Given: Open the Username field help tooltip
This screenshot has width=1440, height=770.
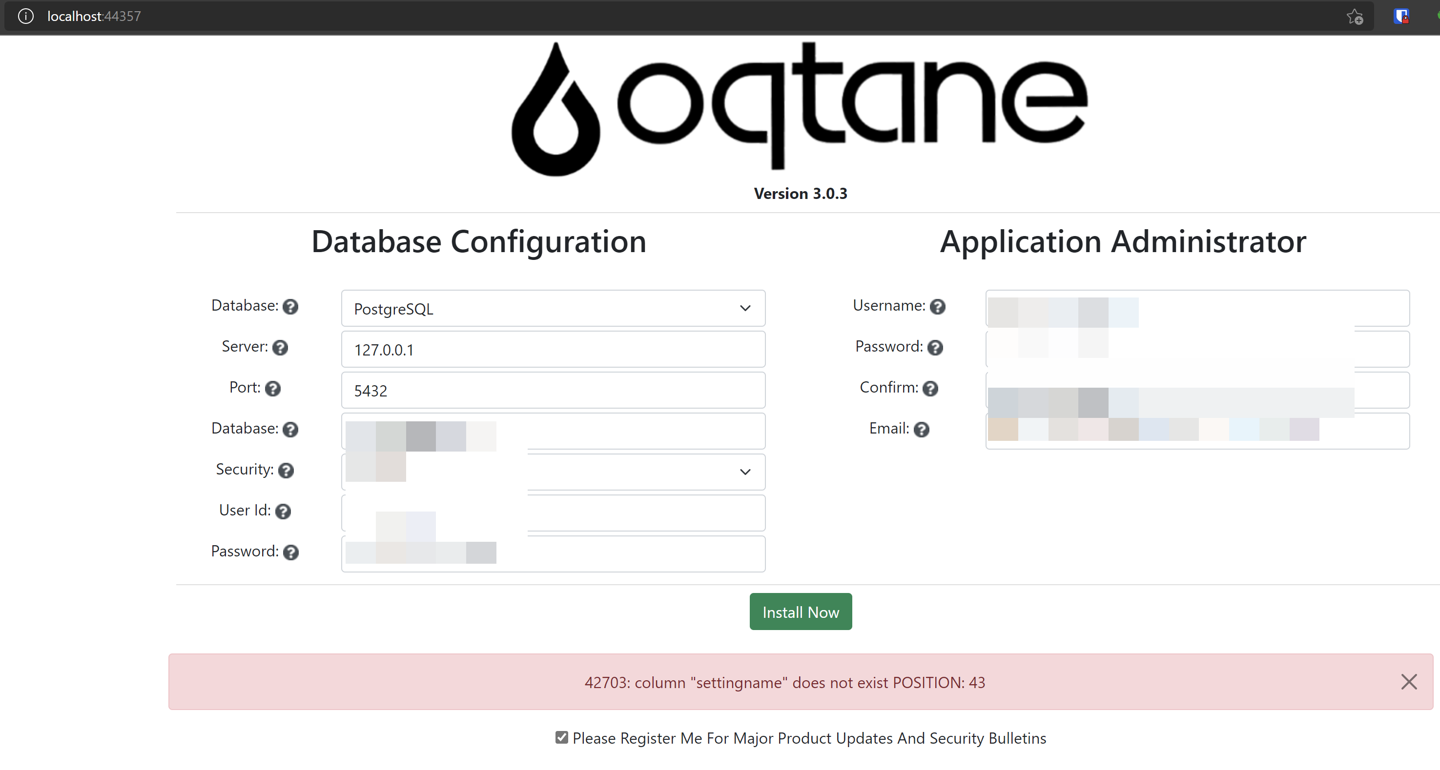Looking at the screenshot, I should click(939, 307).
